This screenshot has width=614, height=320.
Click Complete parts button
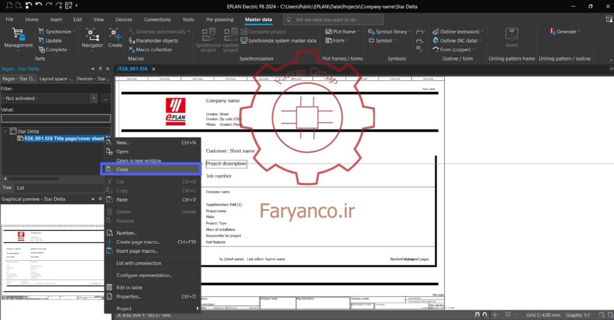point(53,50)
